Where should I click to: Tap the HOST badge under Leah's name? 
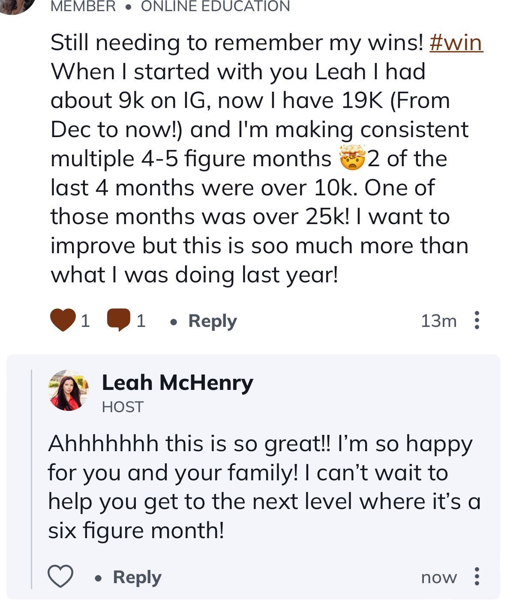point(123,407)
